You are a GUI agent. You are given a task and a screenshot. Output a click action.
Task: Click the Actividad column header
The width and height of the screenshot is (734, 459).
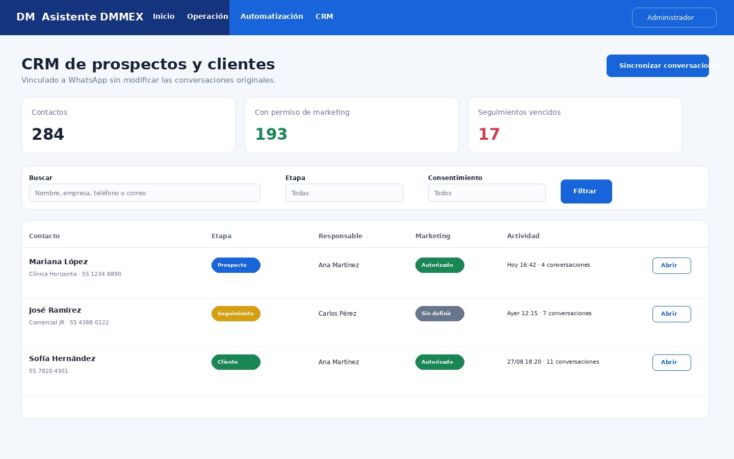click(523, 236)
